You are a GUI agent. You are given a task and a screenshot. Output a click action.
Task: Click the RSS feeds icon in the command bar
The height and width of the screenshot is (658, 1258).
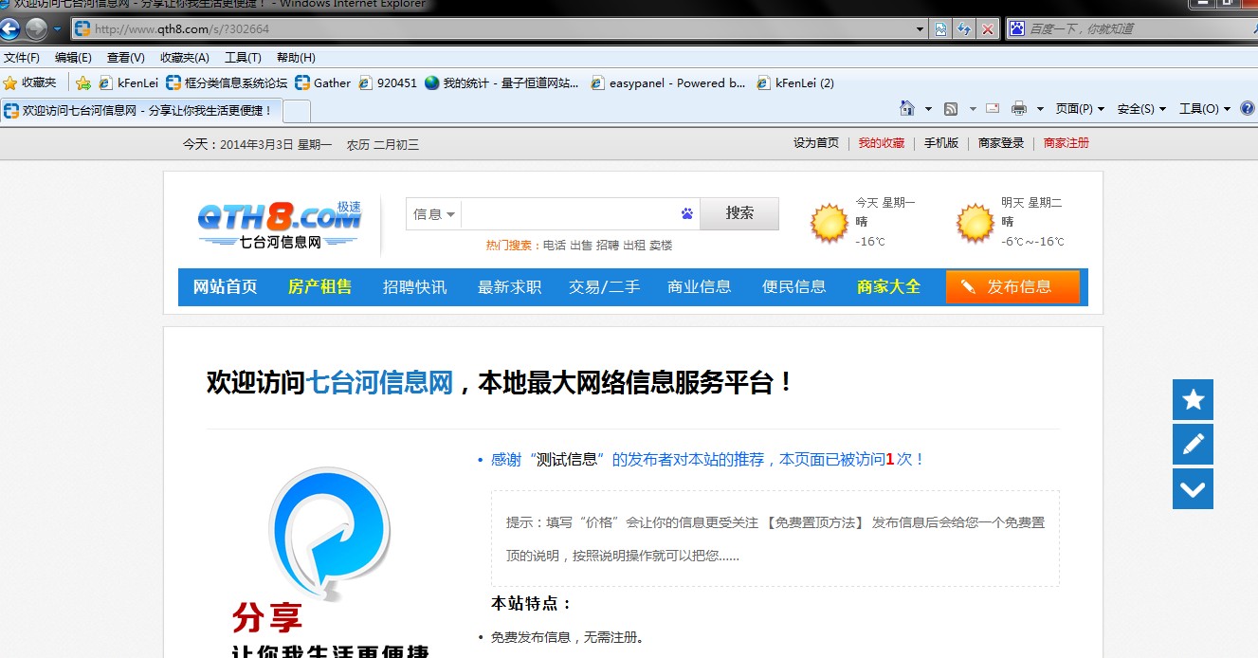tap(951, 109)
